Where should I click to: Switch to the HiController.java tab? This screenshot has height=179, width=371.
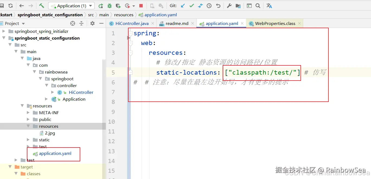click(x=132, y=23)
